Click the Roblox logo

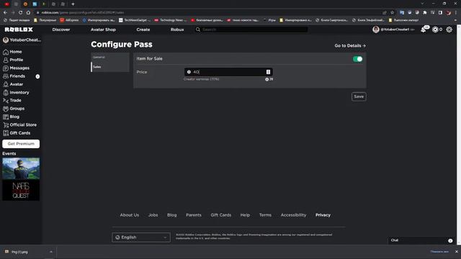pos(19,29)
